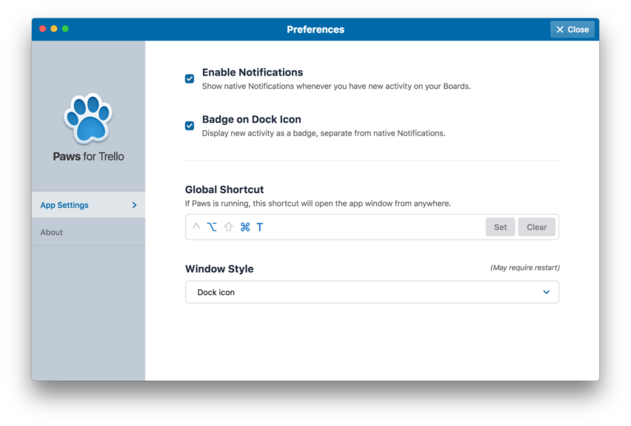Image resolution: width=631 pixels, height=426 pixels.
Task: Click the Enable Notifications label
Action: [253, 72]
